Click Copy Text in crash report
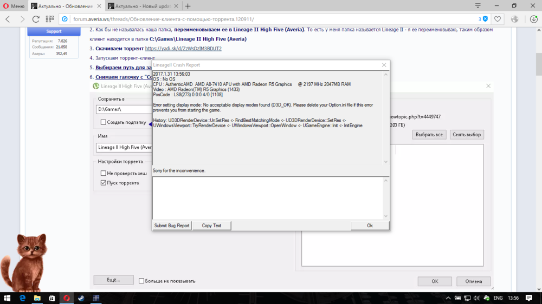Image resolution: width=542 pixels, height=304 pixels. (x=211, y=226)
